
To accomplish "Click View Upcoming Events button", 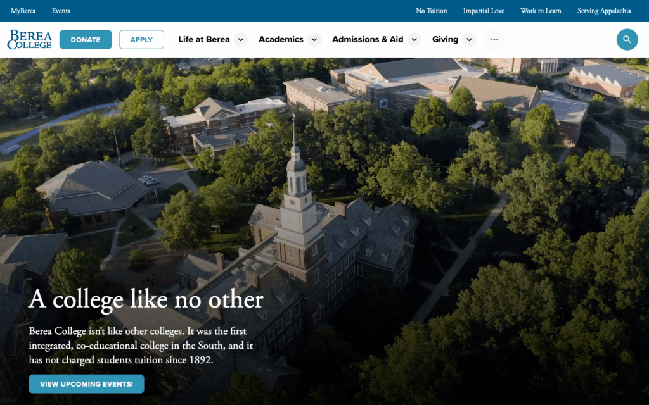I will [86, 384].
